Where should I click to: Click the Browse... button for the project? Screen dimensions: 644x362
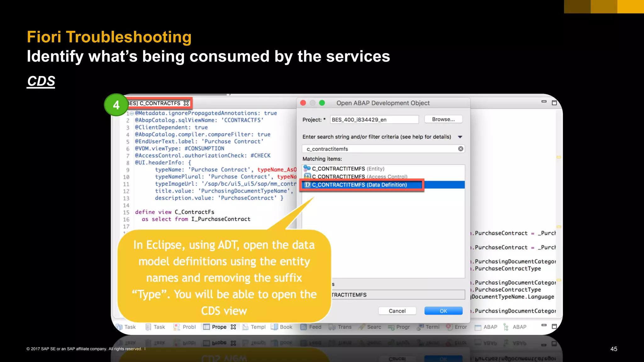(443, 119)
